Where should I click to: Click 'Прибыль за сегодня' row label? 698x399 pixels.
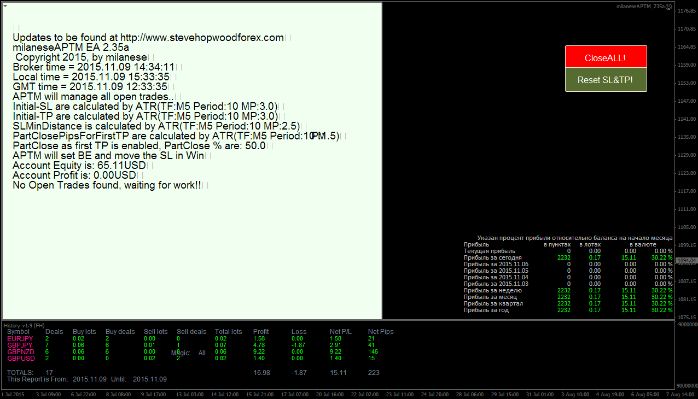(x=492, y=257)
